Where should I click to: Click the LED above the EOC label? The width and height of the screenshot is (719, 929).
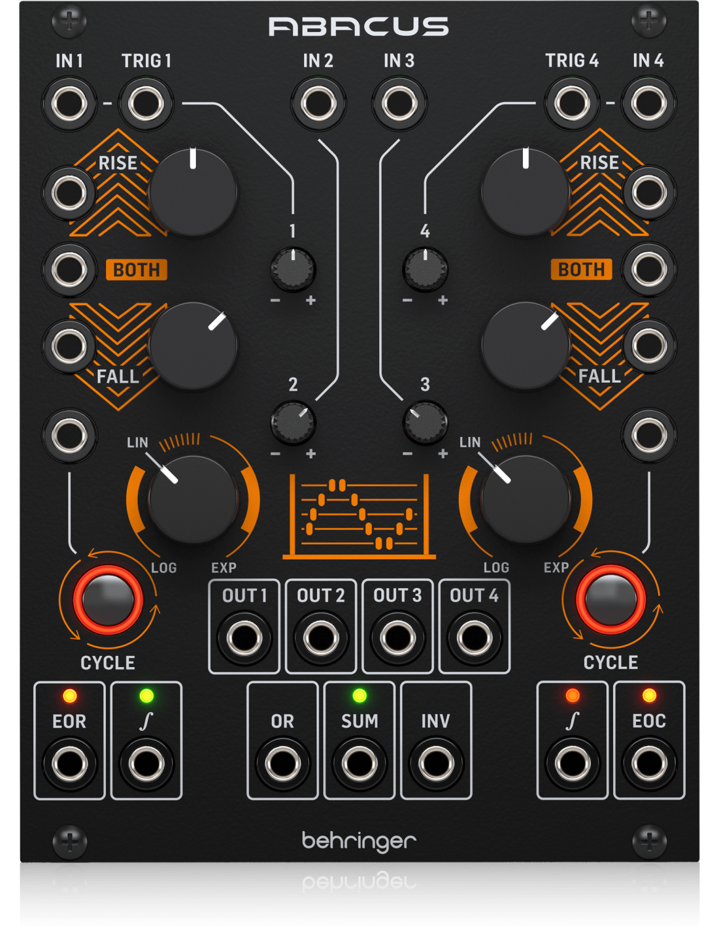pyautogui.click(x=649, y=696)
